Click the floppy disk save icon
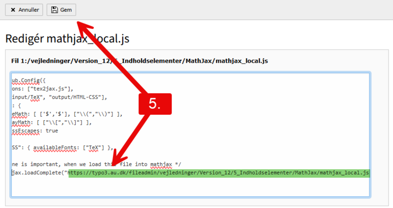This screenshot has width=393, height=208. [x=54, y=10]
